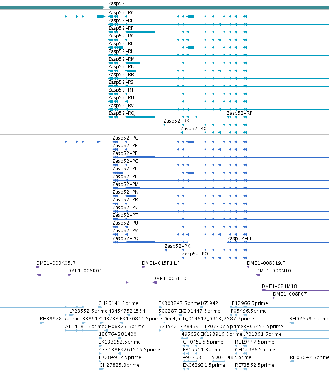This screenshot has width=329, height=371.
Task: Select the Zasp52-RO transcript
Action: pyautogui.click(x=194, y=129)
